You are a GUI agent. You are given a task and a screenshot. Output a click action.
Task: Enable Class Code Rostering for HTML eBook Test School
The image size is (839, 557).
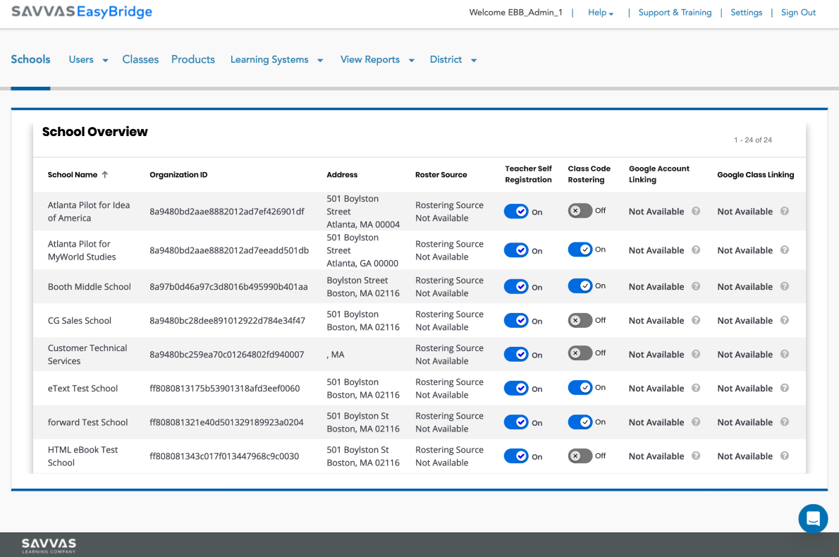pos(580,456)
